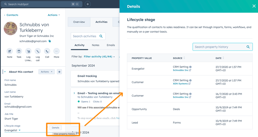Click the Details button for Lifecycle stage

click(55, 128)
